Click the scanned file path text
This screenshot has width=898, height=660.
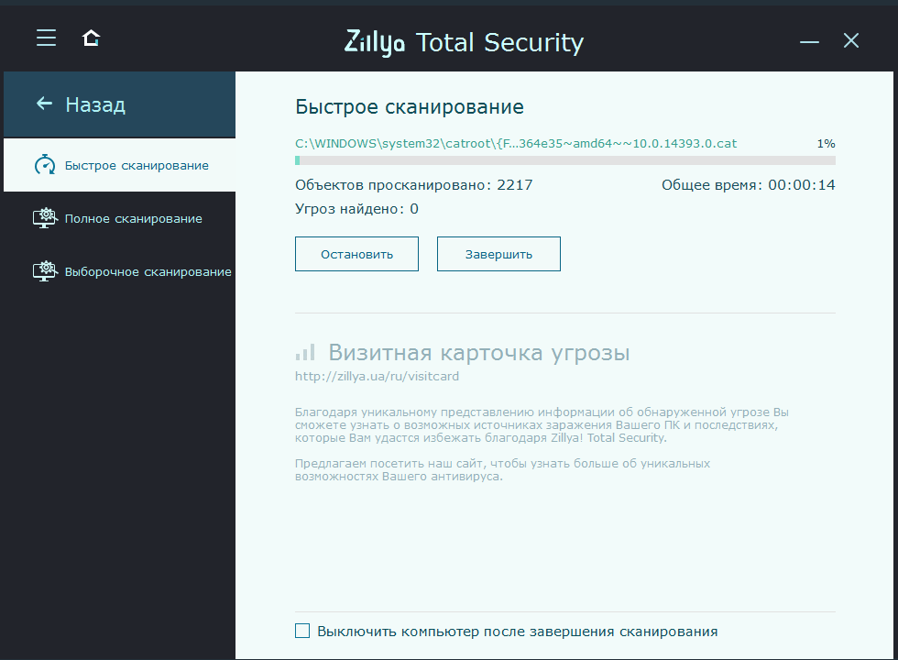click(x=516, y=144)
